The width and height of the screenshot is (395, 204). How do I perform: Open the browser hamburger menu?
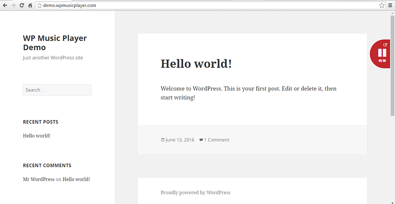coord(390,5)
